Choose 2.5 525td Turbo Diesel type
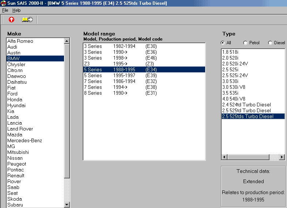The height and width of the screenshot is (208, 287). point(253,110)
